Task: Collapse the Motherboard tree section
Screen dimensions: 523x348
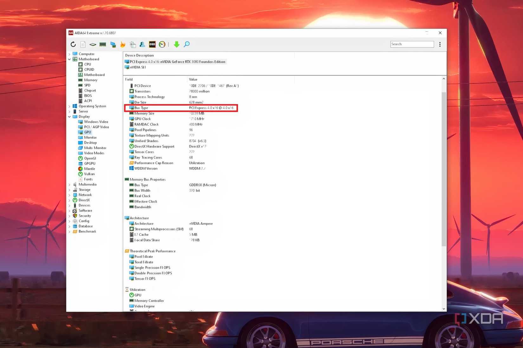Action: tap(69, 59)
